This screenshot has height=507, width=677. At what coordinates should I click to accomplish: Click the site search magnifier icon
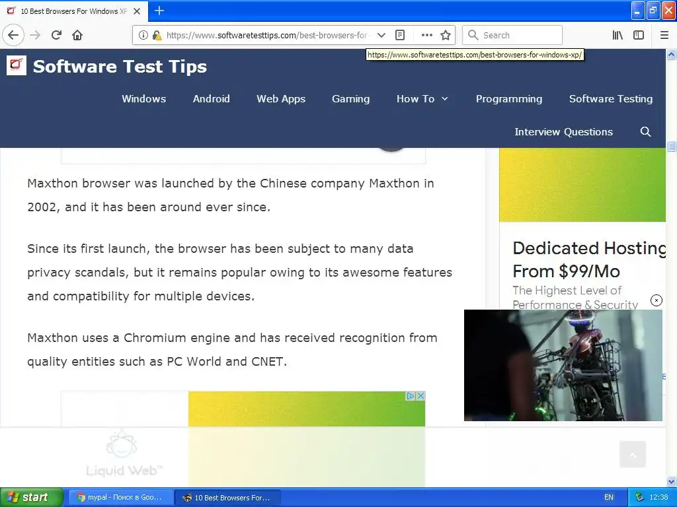pyautogui.click(x=645, y=132)
